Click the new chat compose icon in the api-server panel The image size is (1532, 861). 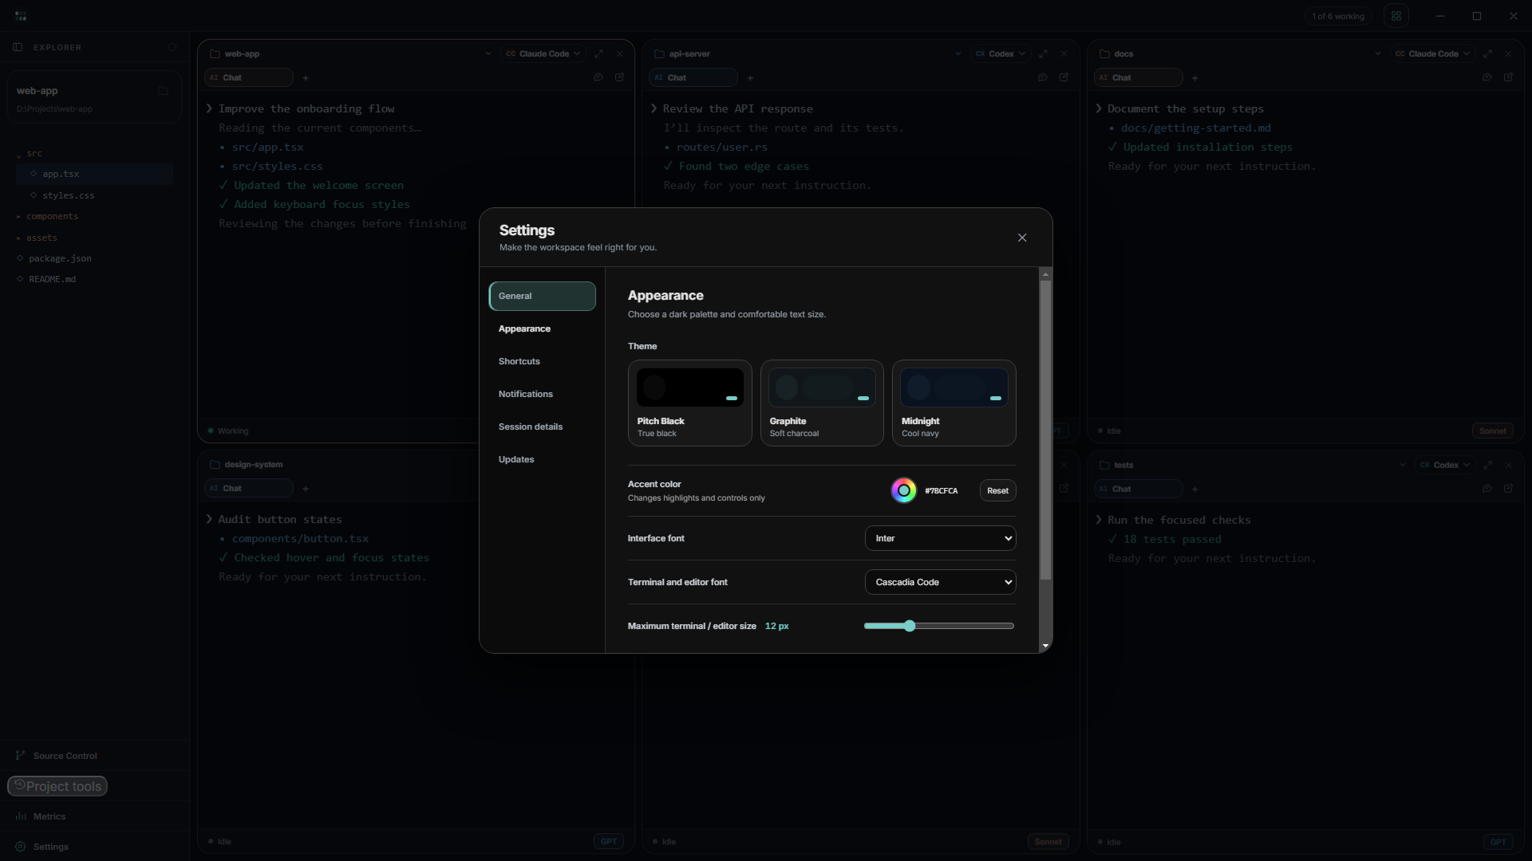click(x=1064, y=77)
